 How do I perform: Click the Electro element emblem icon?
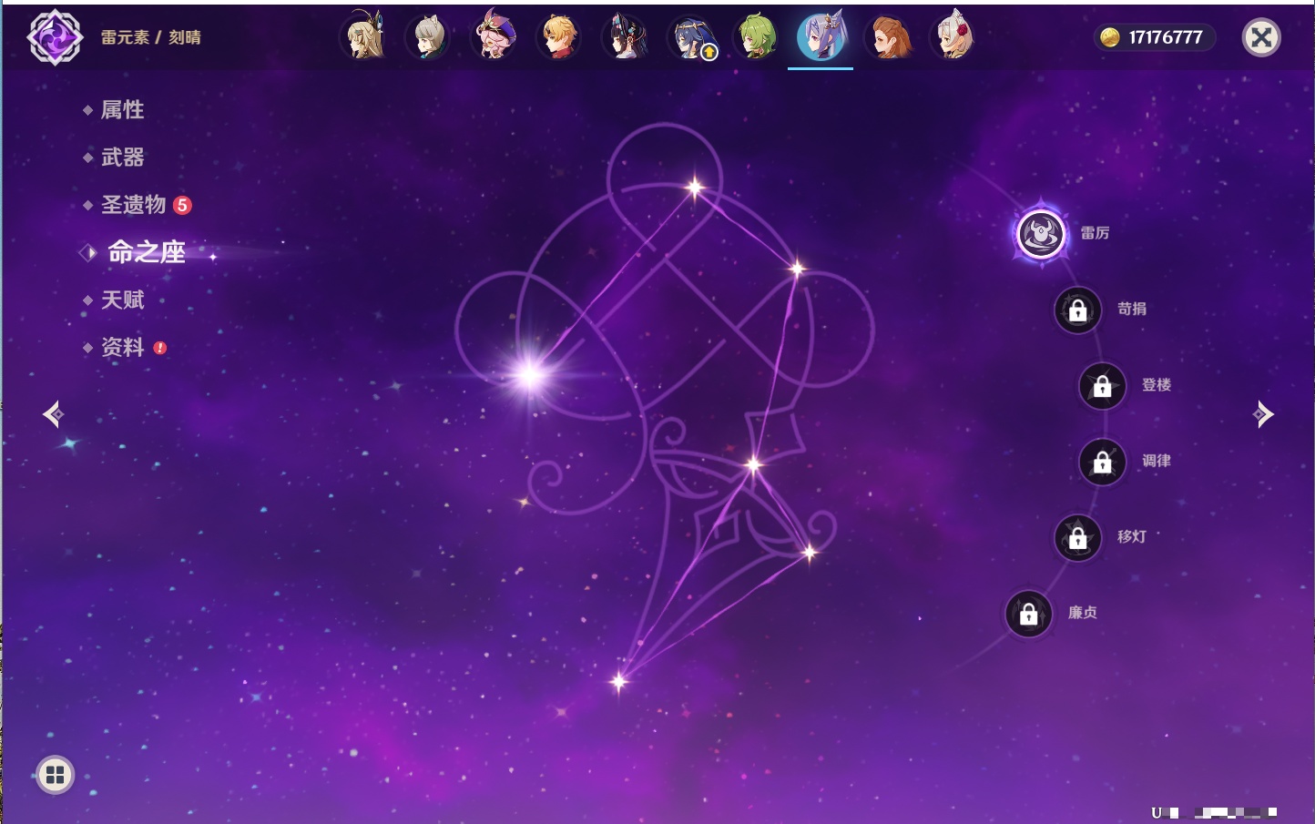(55, 37)
